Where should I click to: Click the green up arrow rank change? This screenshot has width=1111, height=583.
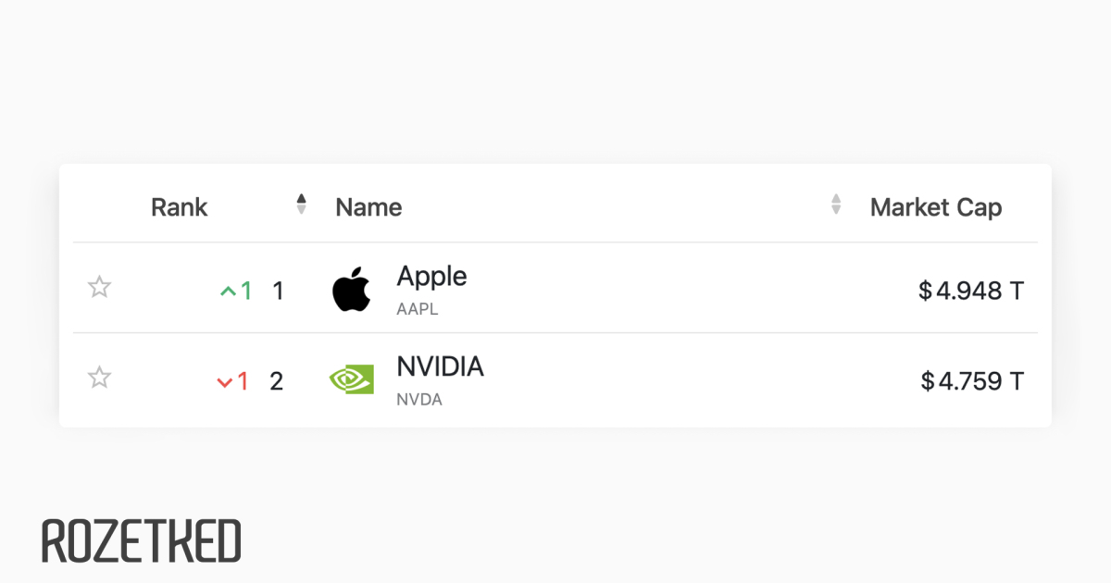(x=236, y=291)
